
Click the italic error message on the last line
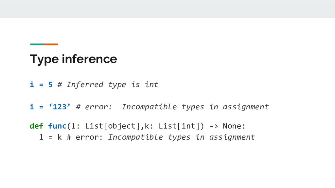pos(181,137)
